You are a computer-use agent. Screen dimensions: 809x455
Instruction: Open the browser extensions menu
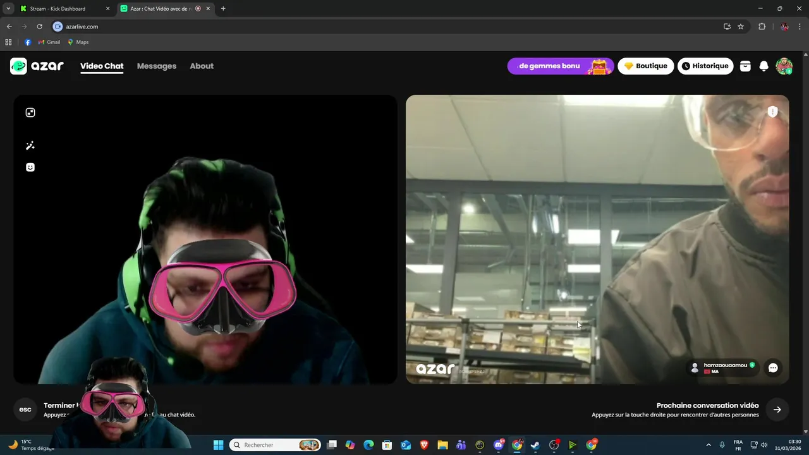[x=762, y=27]
